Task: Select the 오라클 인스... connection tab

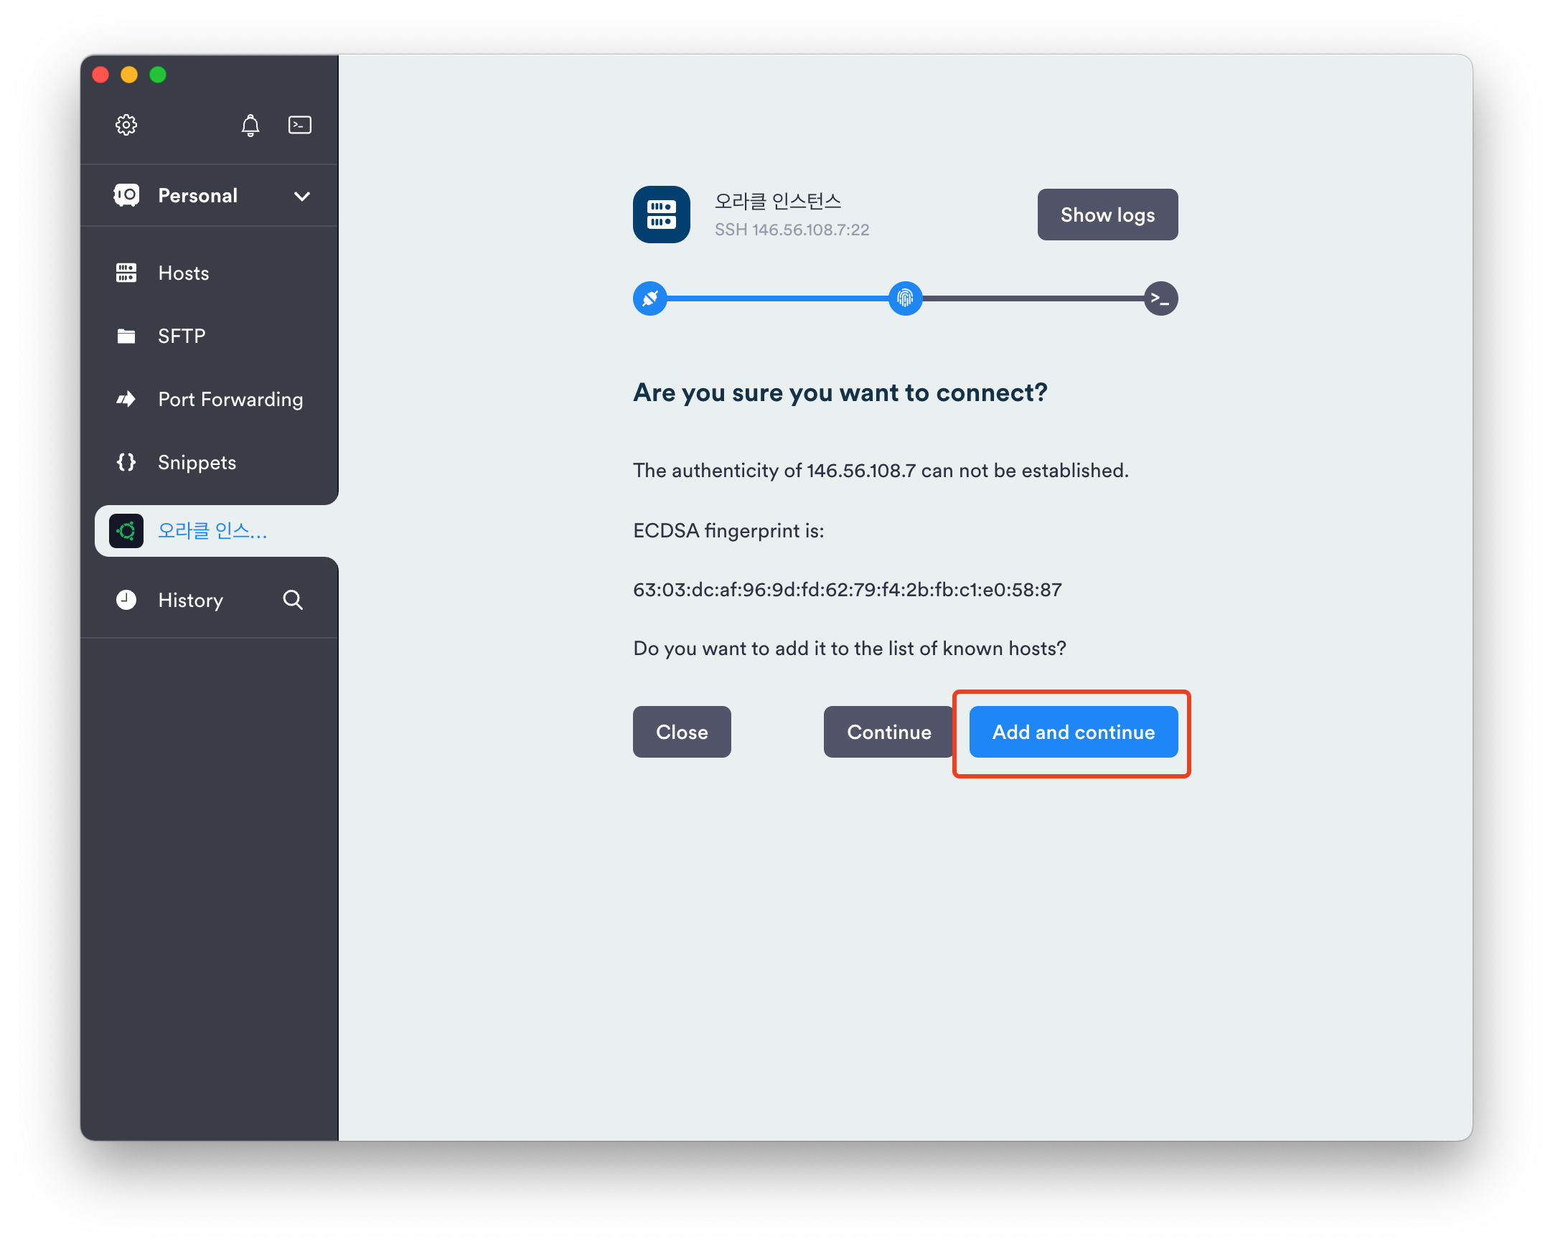Action: pyautogui.click(x=212, y=531)
